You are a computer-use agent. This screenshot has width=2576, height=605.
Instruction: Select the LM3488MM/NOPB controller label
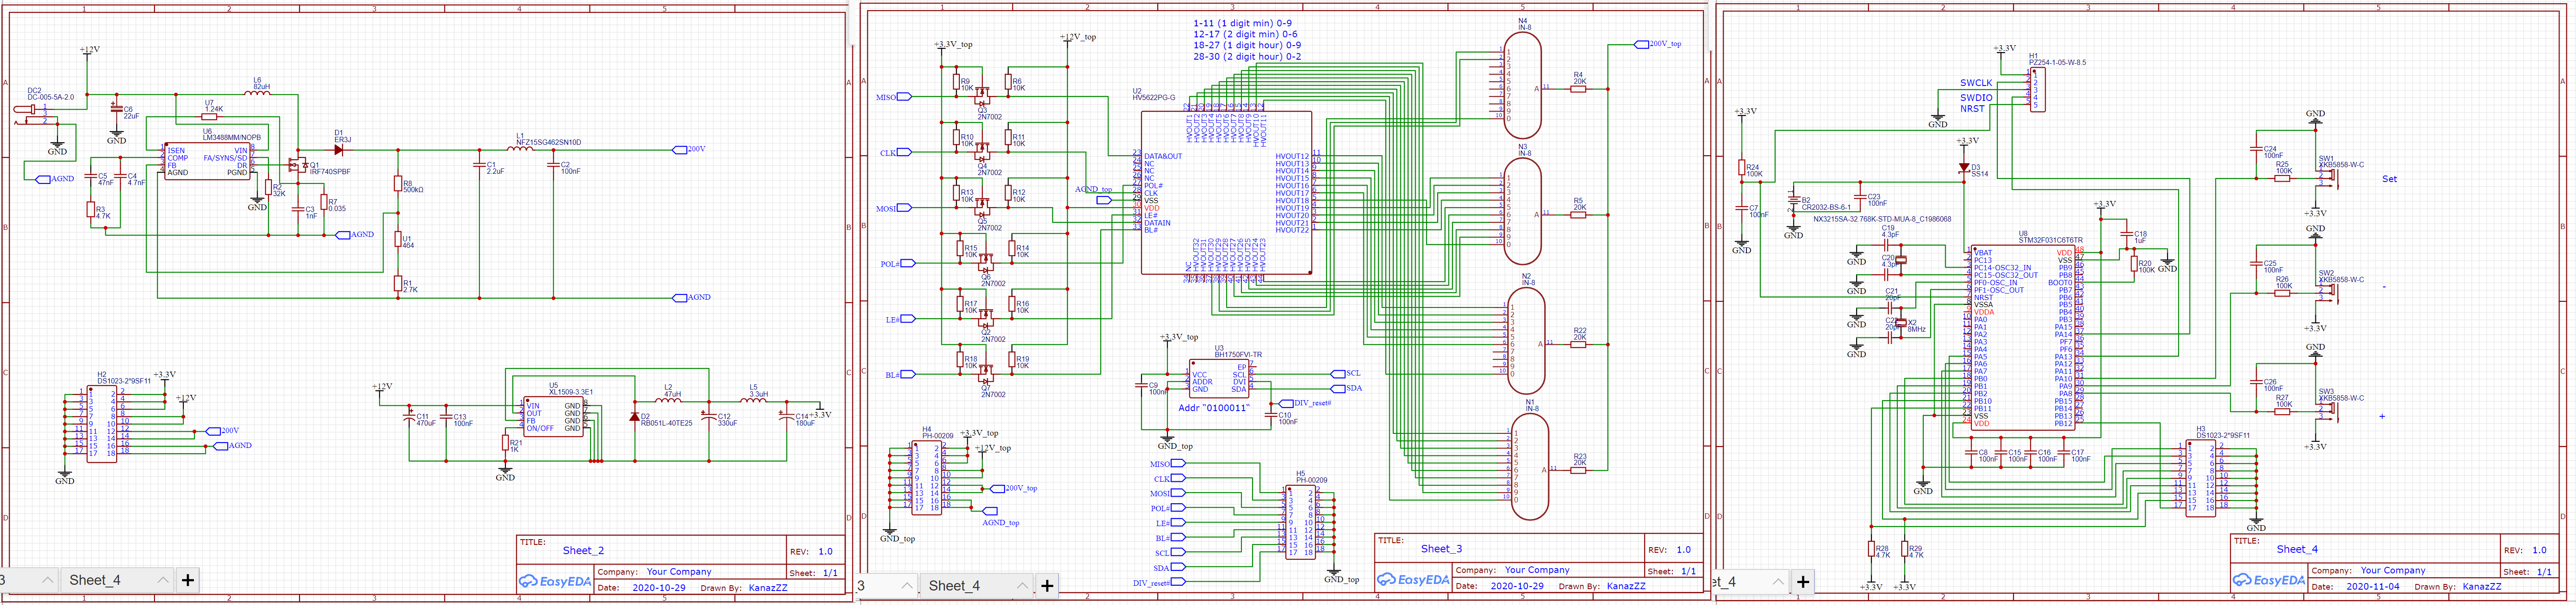coord(232,138)
